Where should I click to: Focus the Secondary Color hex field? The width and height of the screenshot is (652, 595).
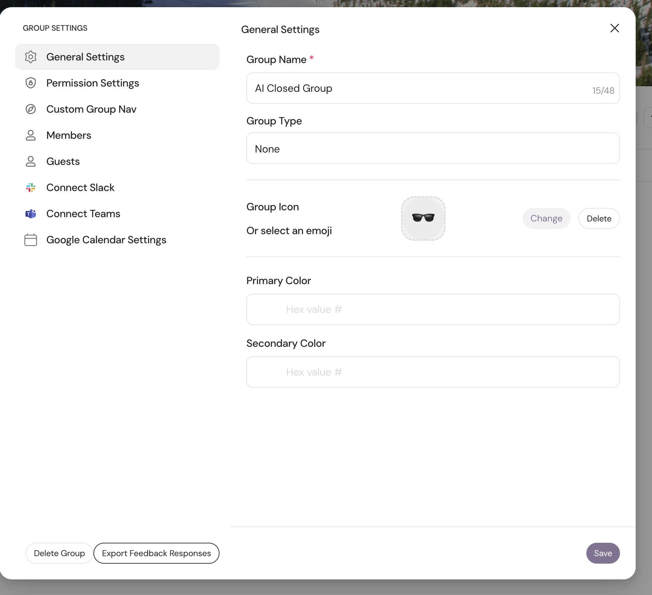tap(433, 372)
